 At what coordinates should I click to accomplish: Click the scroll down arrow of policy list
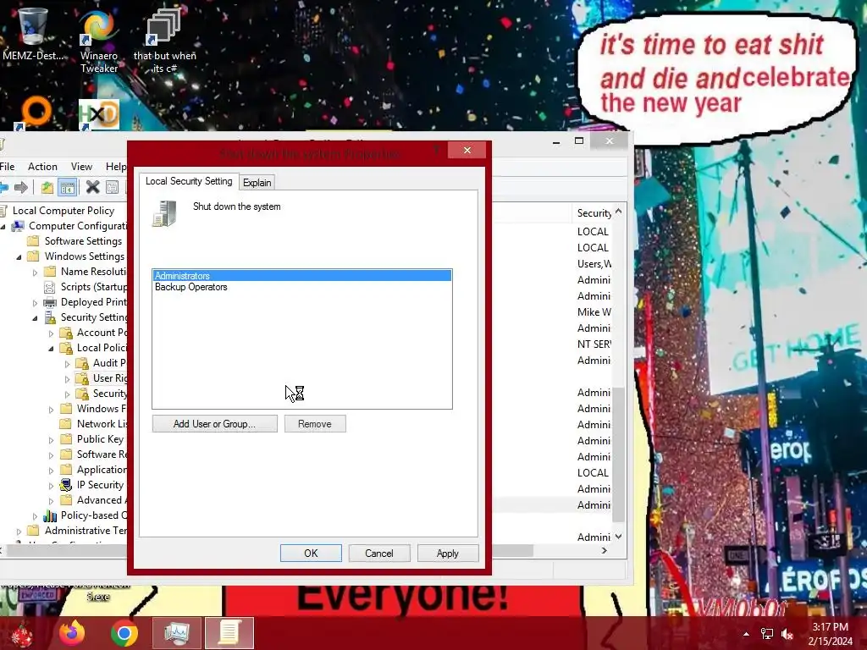[x=619, y=537]
